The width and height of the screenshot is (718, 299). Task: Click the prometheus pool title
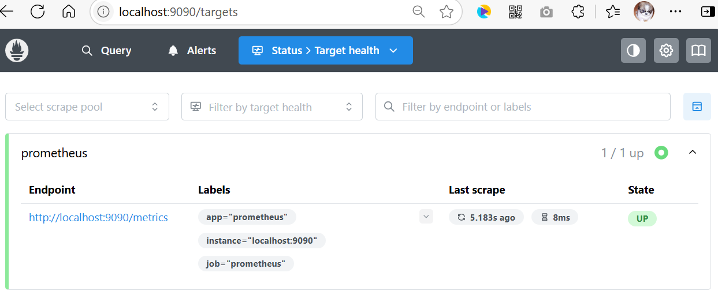click(54, 153)
